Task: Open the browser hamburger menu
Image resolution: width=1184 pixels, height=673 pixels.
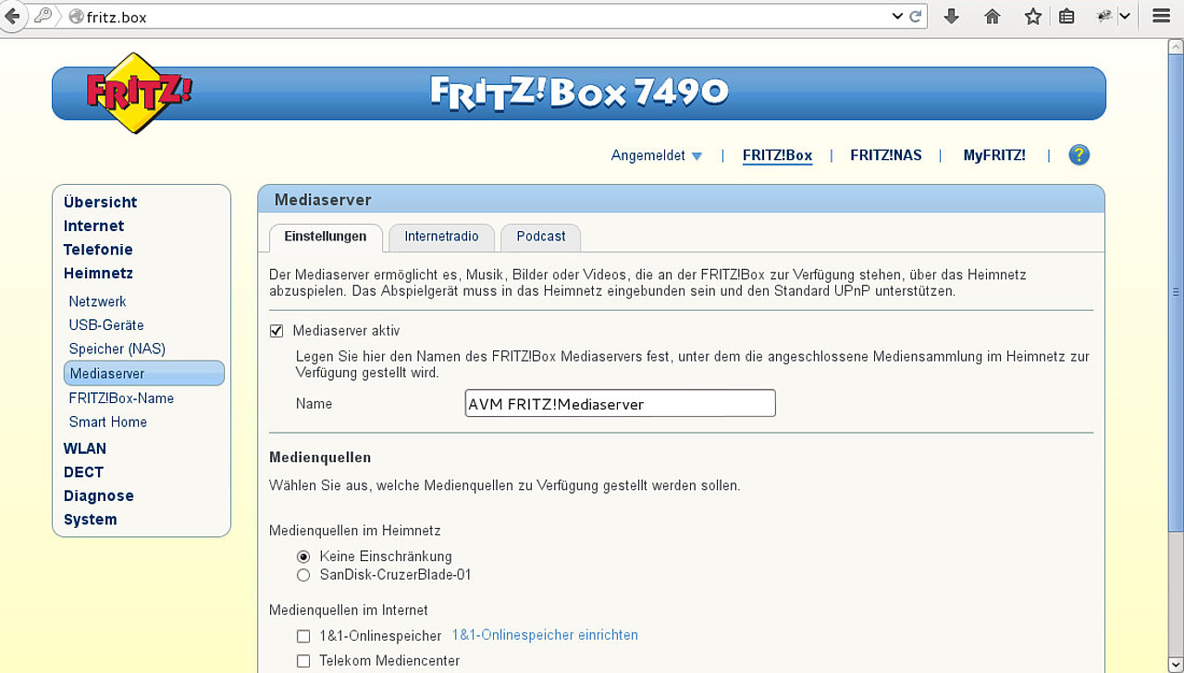Action: pos(1162,17)
